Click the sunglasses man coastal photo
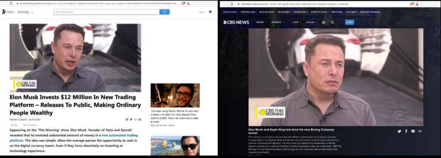 pos(175,146)
